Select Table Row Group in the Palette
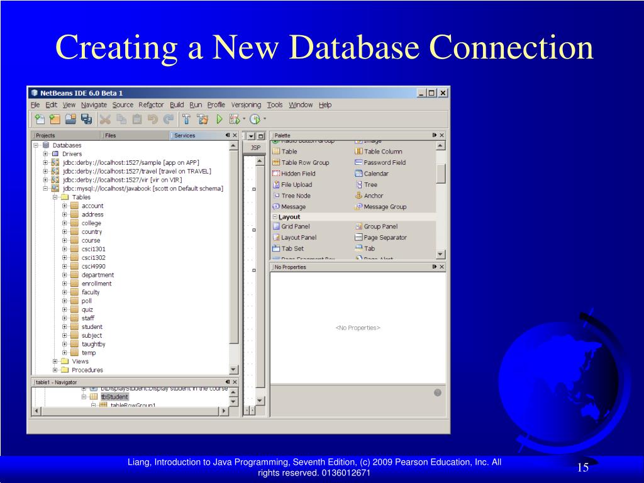Screen dimensions: 644x483 301,163
